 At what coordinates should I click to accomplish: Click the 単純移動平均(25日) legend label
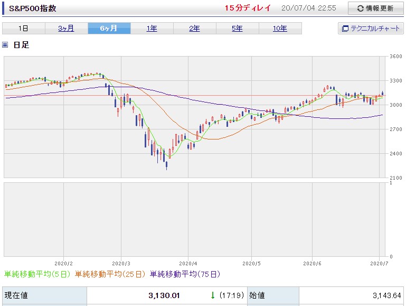[110, 274]
